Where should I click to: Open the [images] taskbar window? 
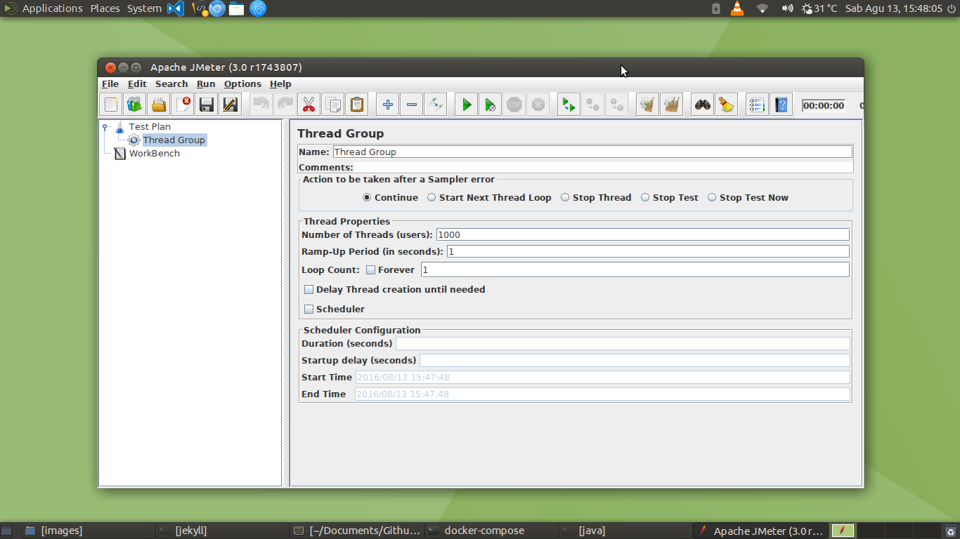(87, 531)
